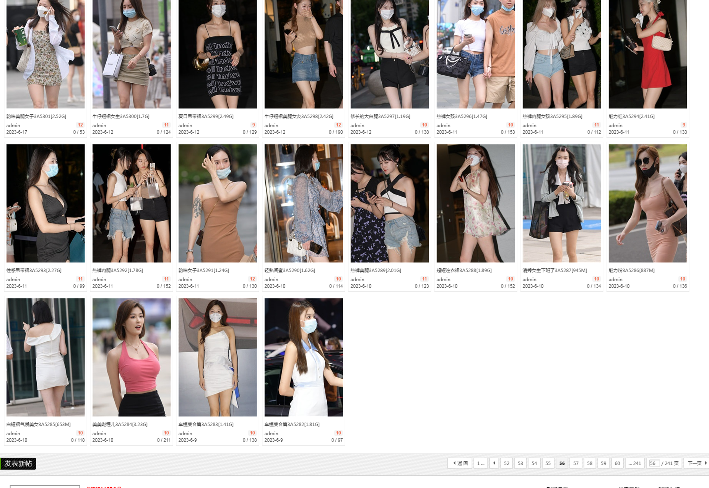Open thumbnail for 热裤肉腿3A5292

tap(132, 203)
